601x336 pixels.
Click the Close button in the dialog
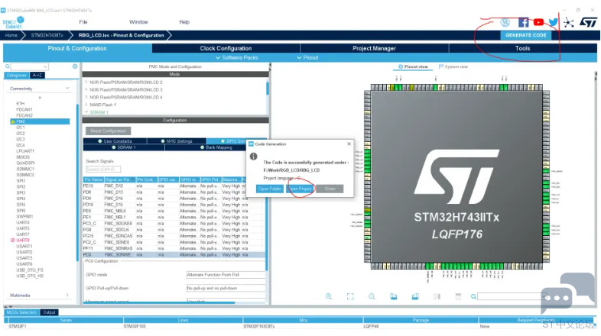[330, 189]
